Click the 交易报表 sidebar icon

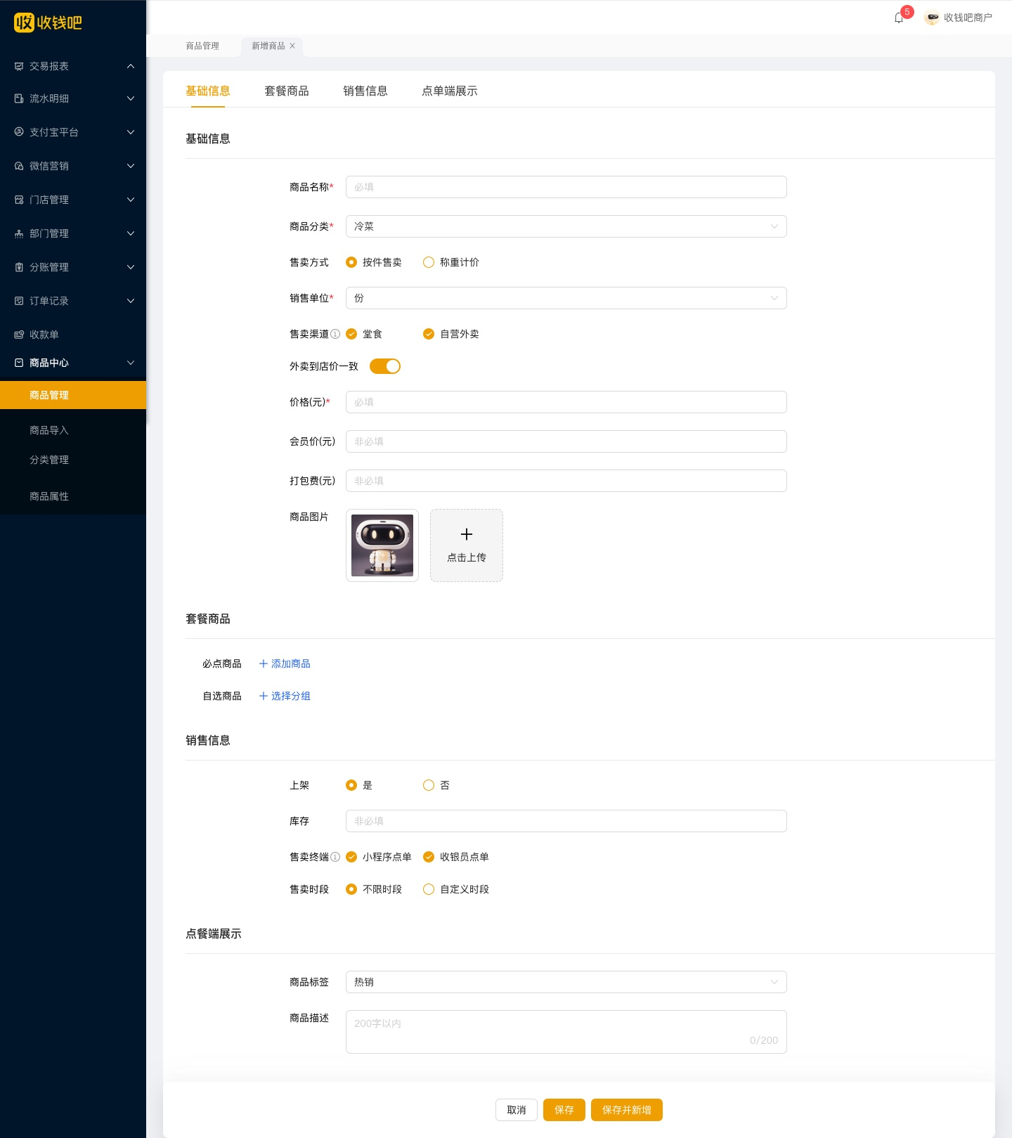click(x=19, y=66)
